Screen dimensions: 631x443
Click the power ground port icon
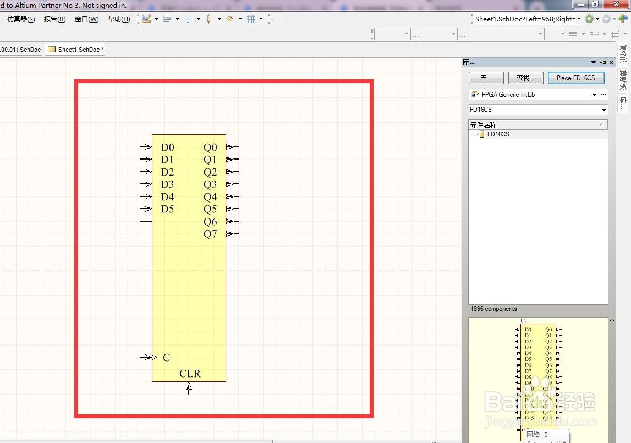point(188,19)
